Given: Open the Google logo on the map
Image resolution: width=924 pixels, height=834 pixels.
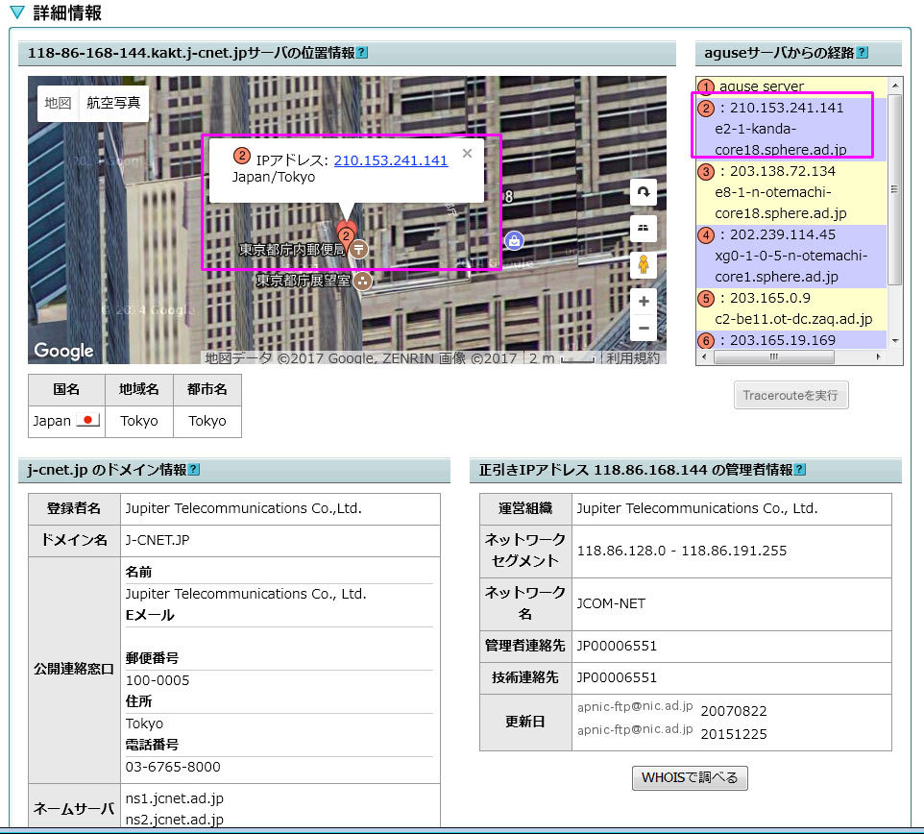Looking at the screenshot, I should tap(63, 351).
